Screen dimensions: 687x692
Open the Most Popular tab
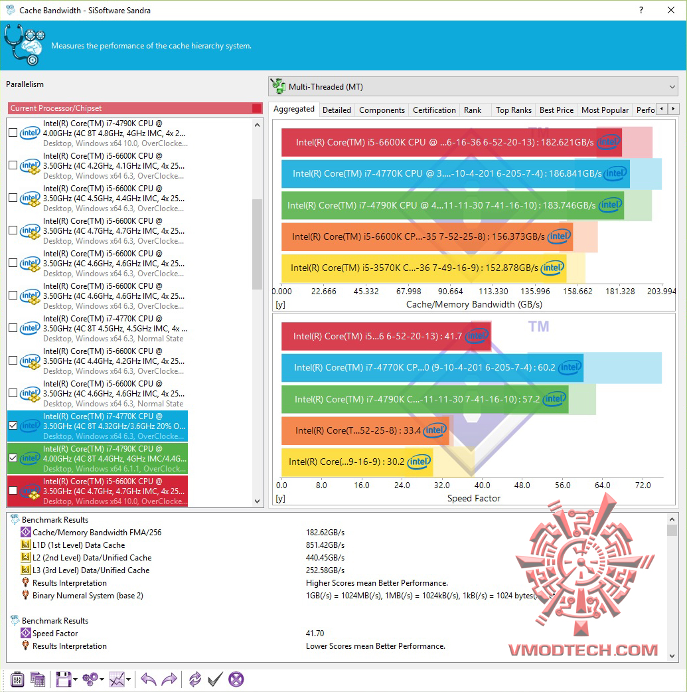pyautogui.click(x=605, y=110)
